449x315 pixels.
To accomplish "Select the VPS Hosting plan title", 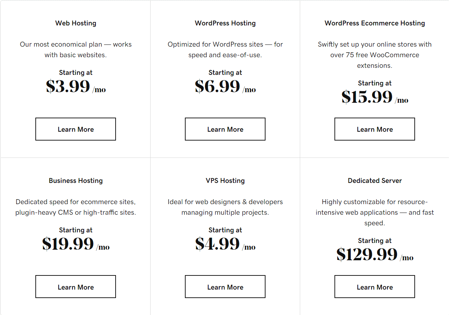I will (x=225, y=180).
